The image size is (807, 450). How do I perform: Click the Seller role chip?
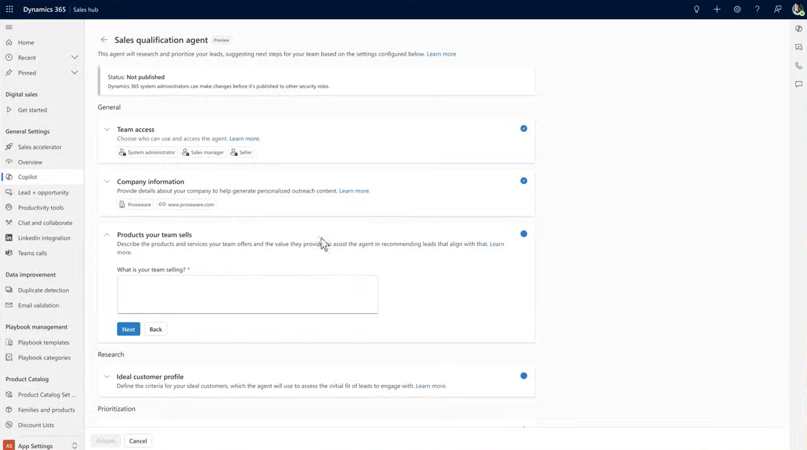tap(241, 152)
